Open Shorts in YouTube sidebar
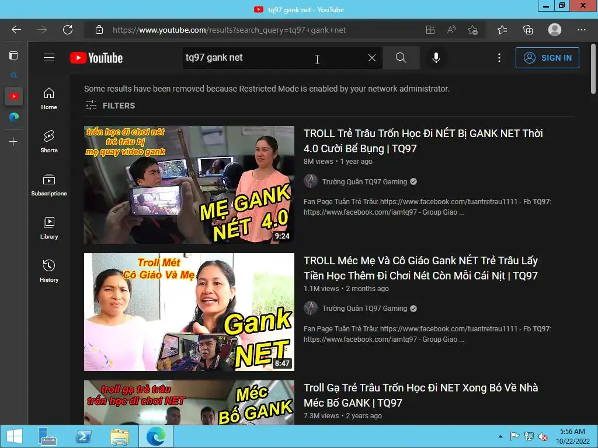598x448 pixels. click(49, 142)
